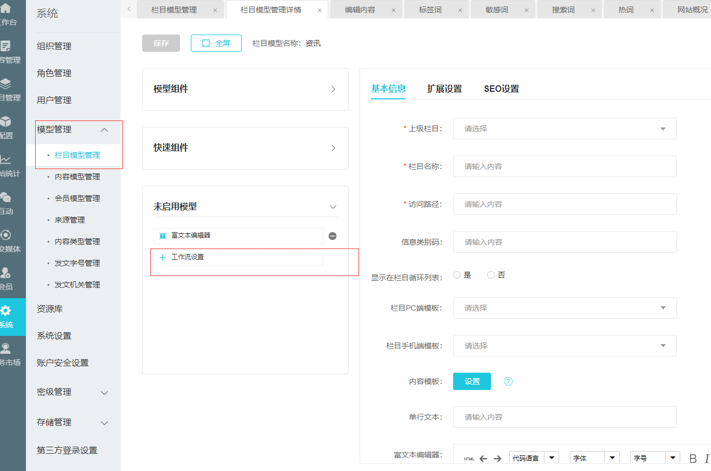Click the 设置 content template button

471,381
